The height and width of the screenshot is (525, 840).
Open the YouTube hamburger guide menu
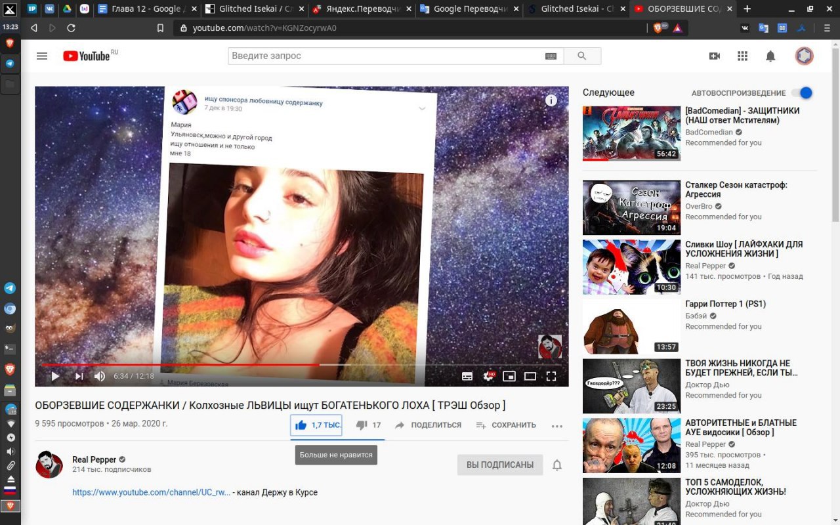[x=42, y=56]
